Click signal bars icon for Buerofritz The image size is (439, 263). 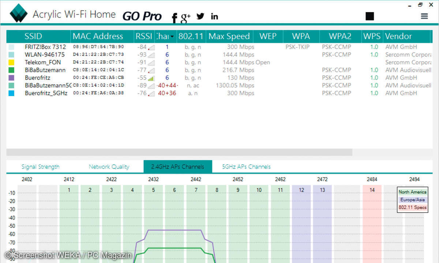pos(151,78)
